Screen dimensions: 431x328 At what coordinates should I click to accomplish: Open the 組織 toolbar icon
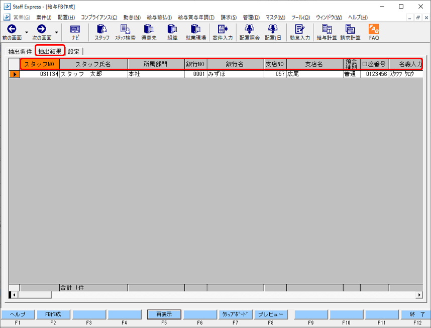172,29
